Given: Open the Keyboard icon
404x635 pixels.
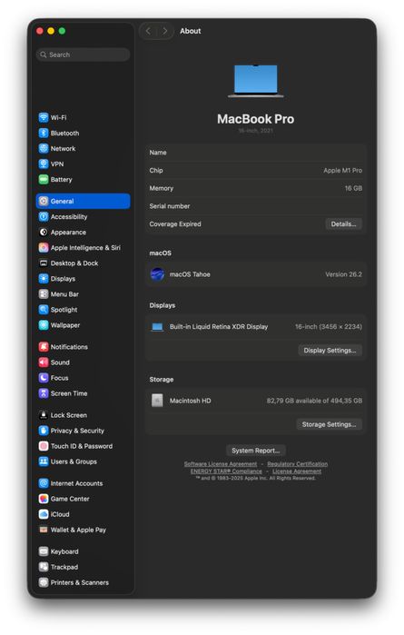Looking at the screenshot, I should [44, 551].
